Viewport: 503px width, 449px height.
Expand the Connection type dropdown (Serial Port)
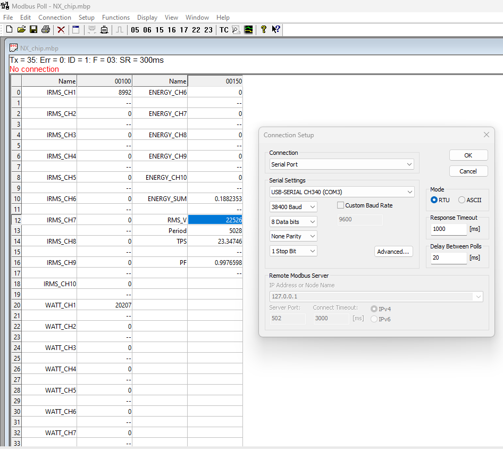[342, 164]
